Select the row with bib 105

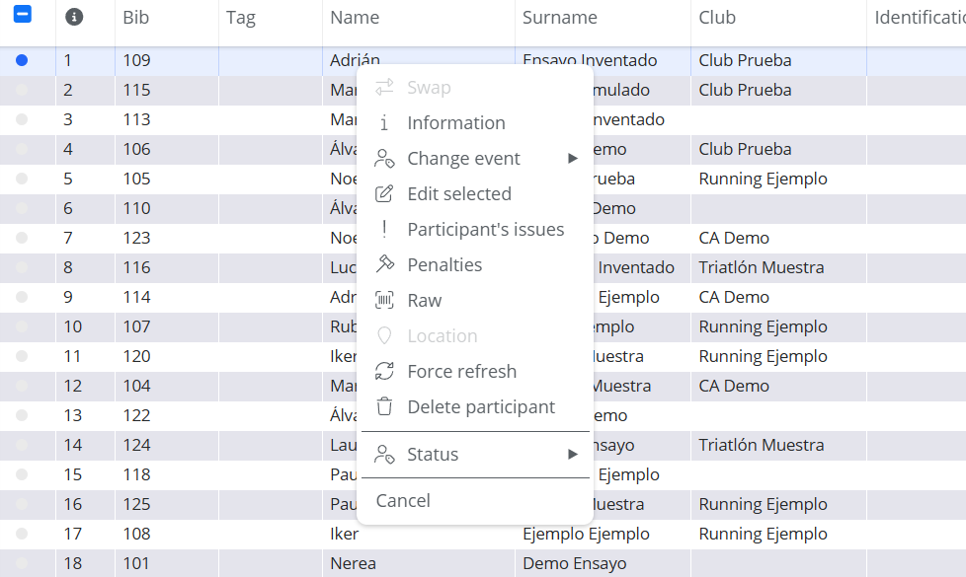coord(22,179)
